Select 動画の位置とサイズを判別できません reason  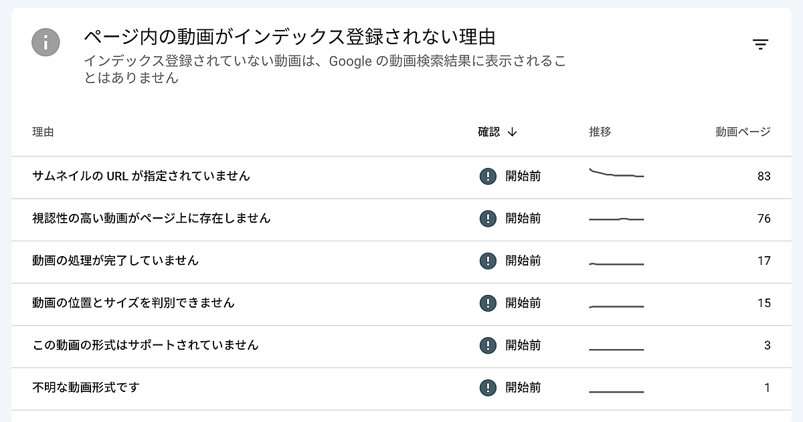pos(134,303)
